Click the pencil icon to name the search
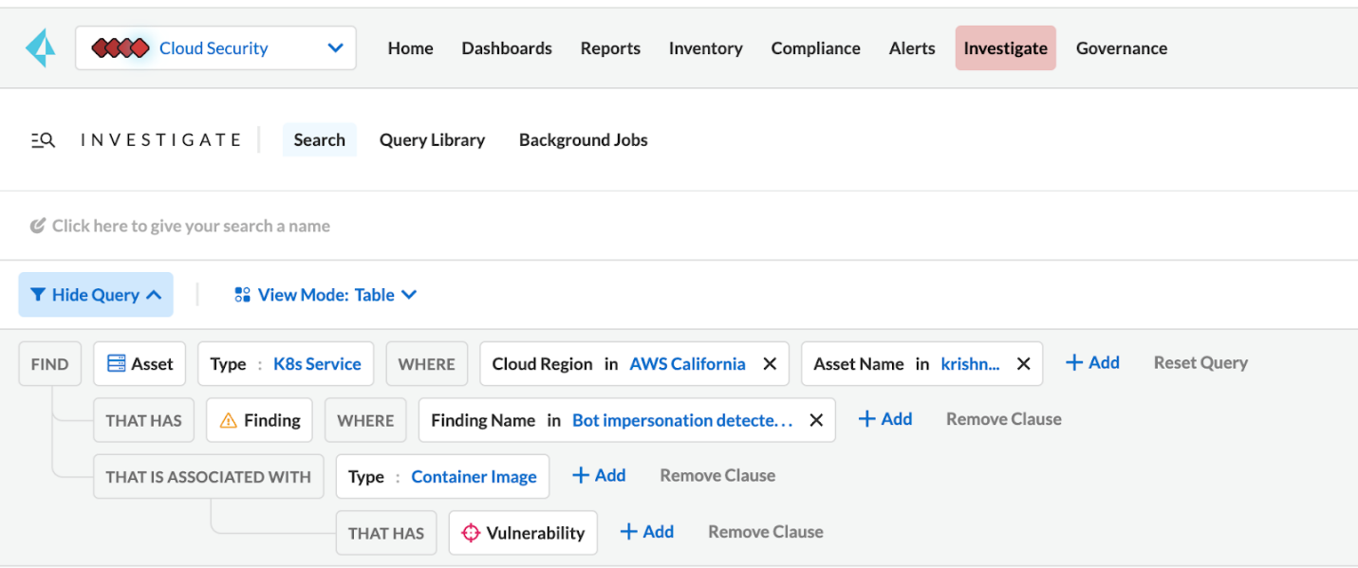 pyautogui.click(x=39, y=225)
